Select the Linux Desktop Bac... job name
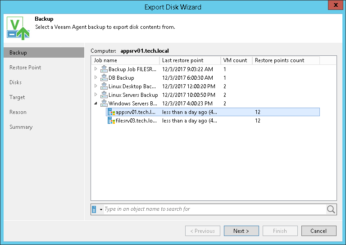This screenshot has width=346, height=245. (x=132, y=86)
